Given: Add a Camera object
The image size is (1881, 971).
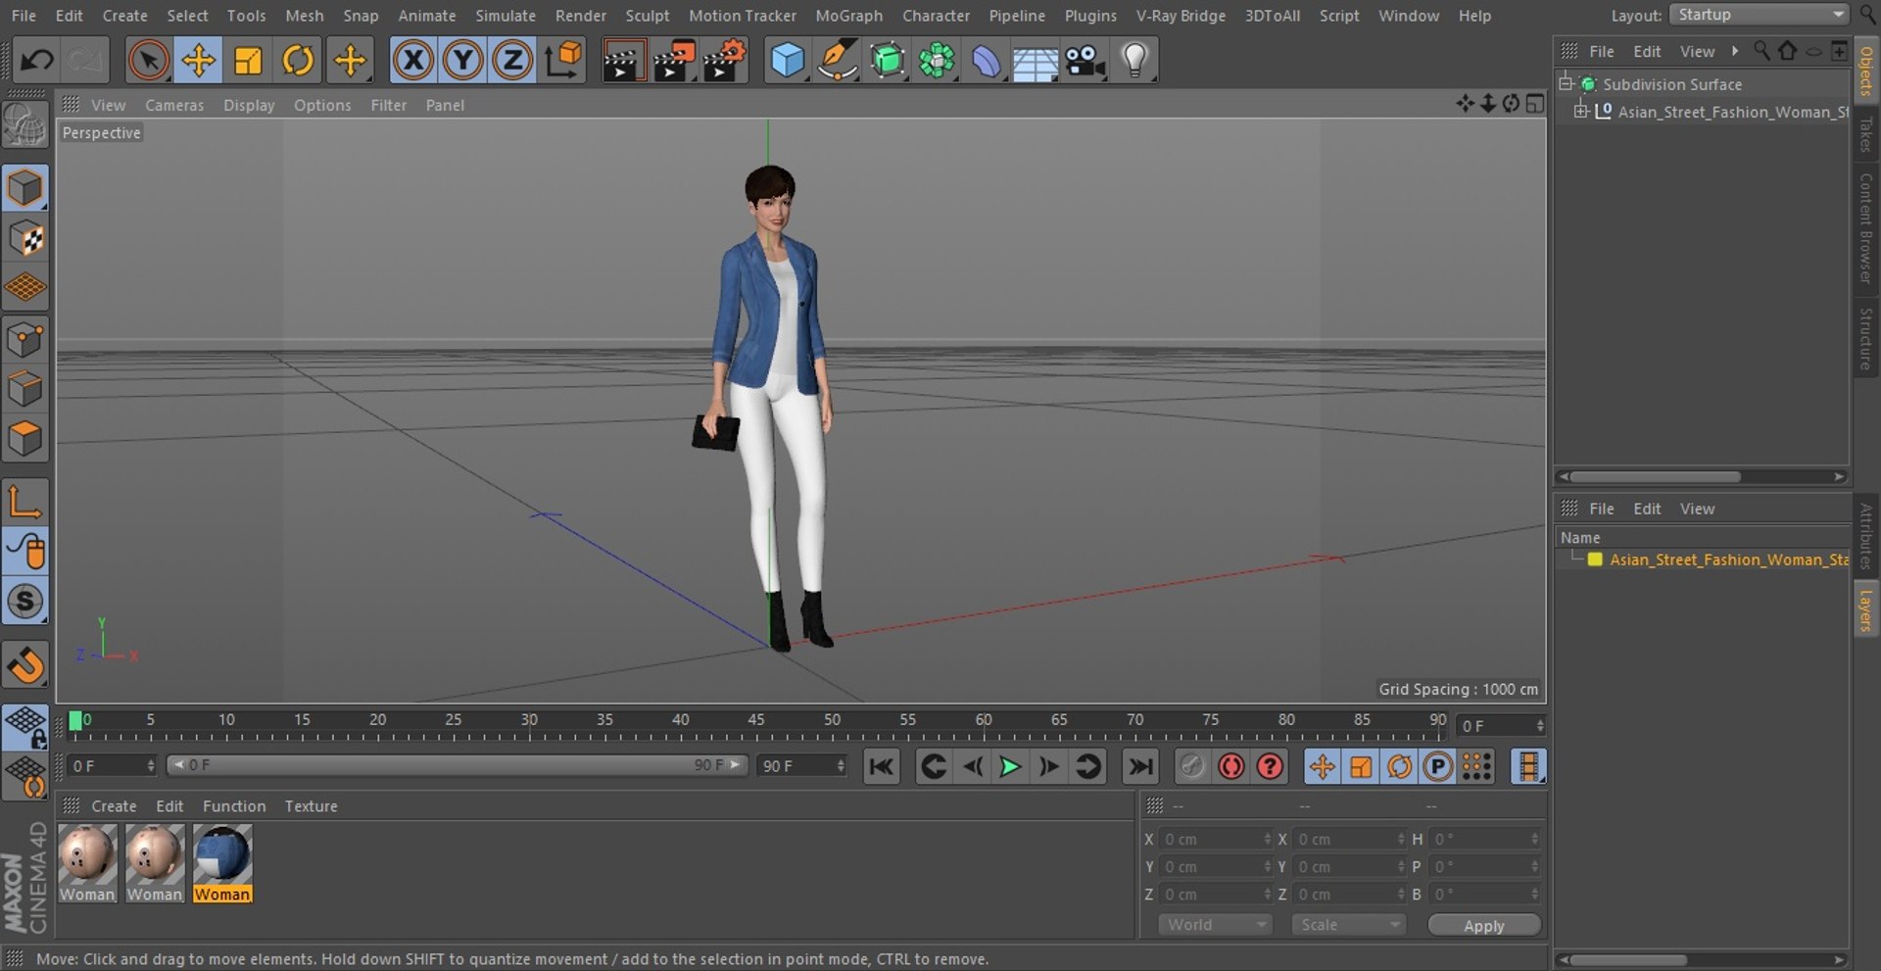Looking at the screenshot, I should pos(1085,61).
